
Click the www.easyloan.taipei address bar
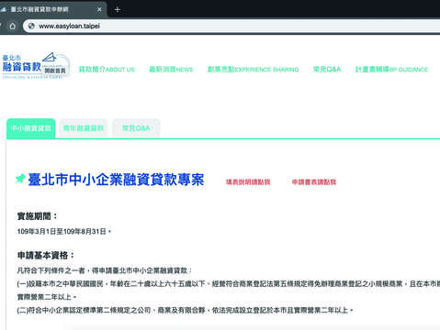tap(232, 27)
